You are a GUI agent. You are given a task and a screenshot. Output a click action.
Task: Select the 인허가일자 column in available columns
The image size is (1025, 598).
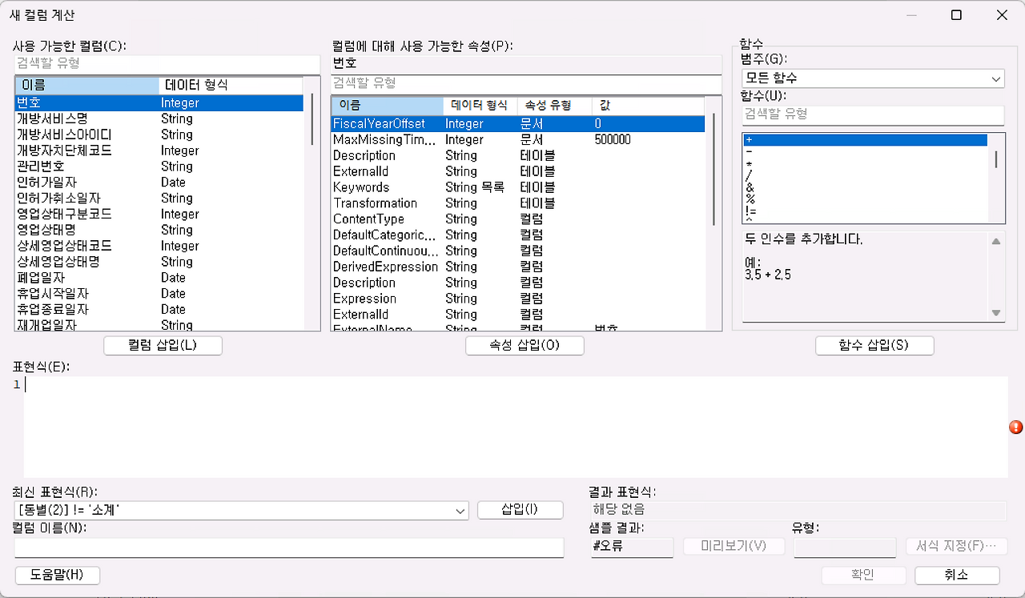tap(80, 182)
